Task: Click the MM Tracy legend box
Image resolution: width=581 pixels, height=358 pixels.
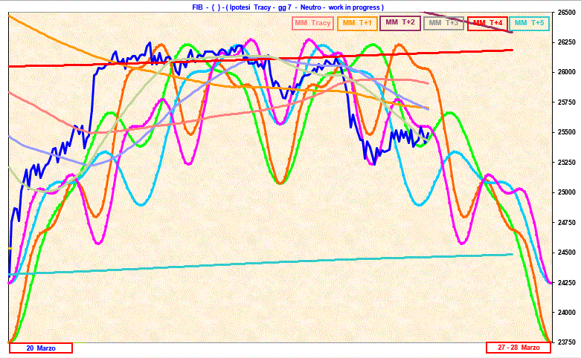Action: [312, 23]
